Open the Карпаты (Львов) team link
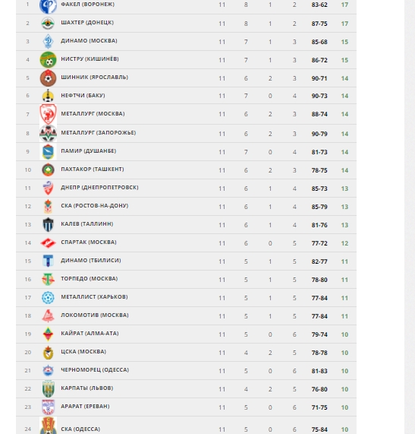Image resolution: width=415 pixels, height=434 pixels. tap(87, 388)
